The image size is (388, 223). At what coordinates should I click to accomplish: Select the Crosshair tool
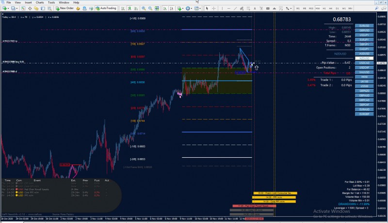tap(214, 8)
